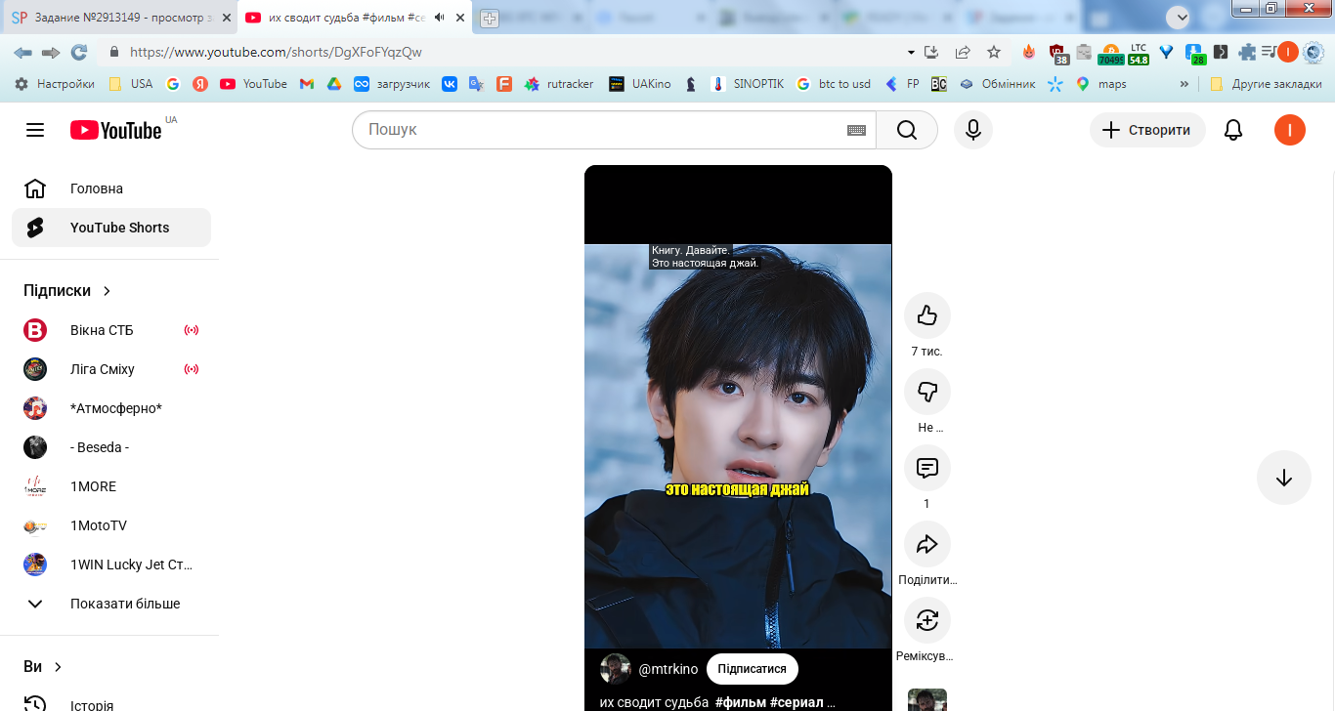1335x711 pixels.
Task: Open the tab search dropdown arrow
Action: click(x=1178, y=17)
